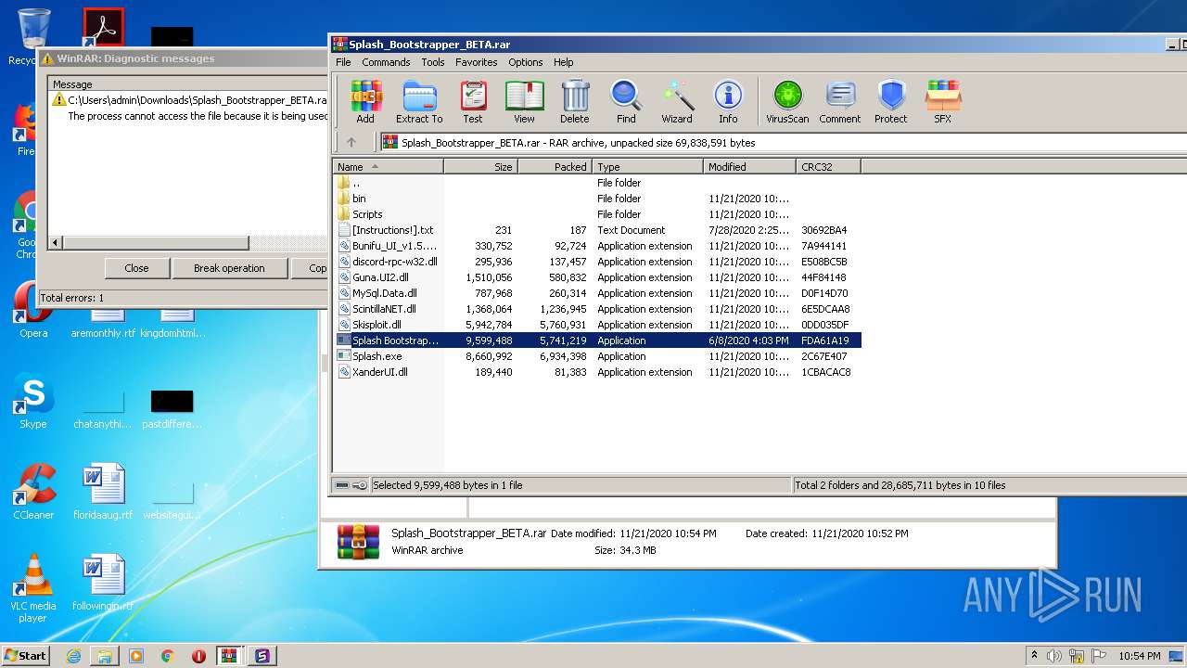The height and width of the screenshot is (668, 1187).
Task: Sort by Type column header
Action: (647, 167)
